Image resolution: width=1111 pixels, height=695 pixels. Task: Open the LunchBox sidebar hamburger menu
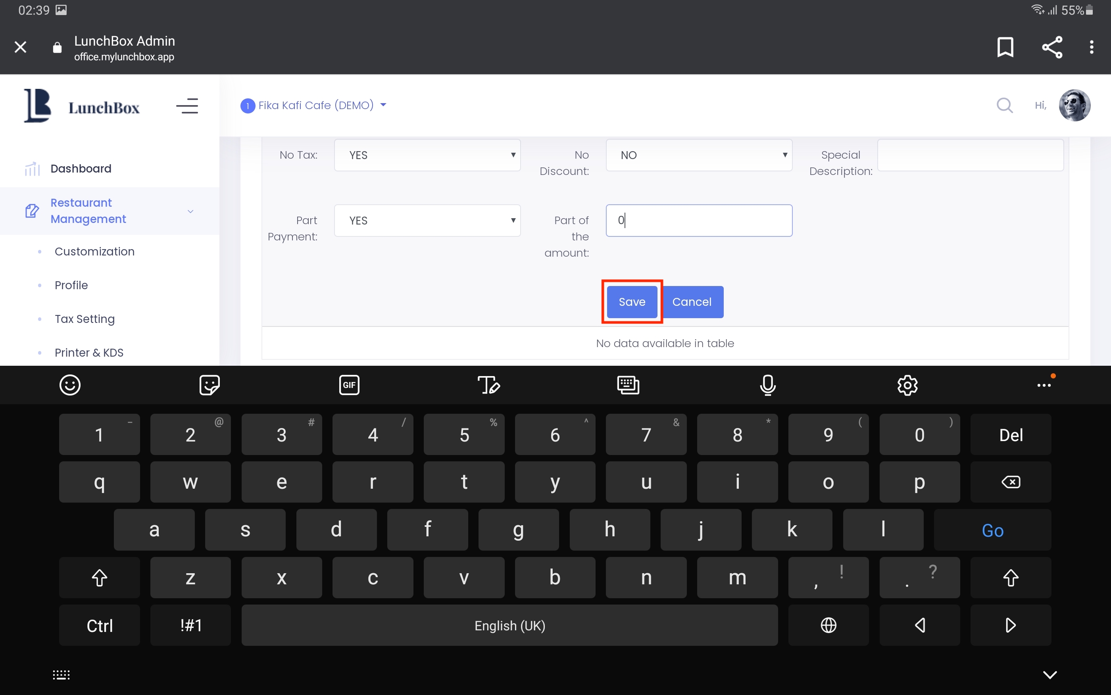click(187, 106)
